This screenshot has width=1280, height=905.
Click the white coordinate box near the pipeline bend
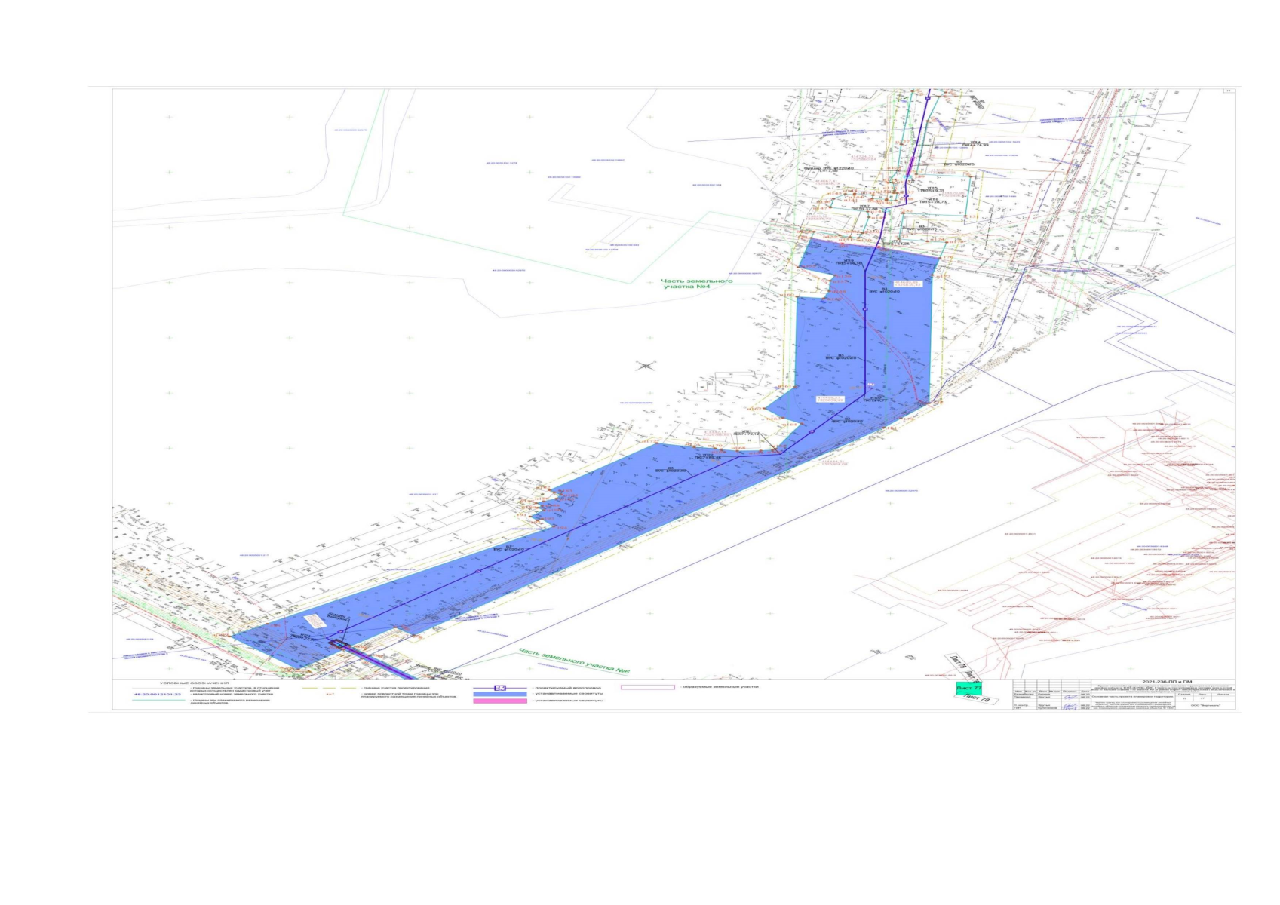tap(830, 398)
